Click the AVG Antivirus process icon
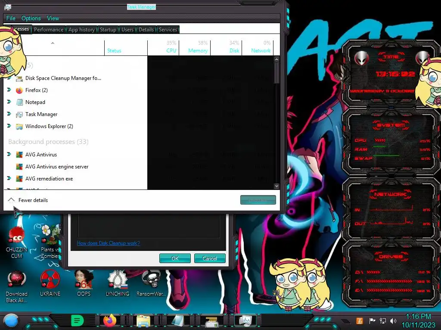 coord(19,155)
